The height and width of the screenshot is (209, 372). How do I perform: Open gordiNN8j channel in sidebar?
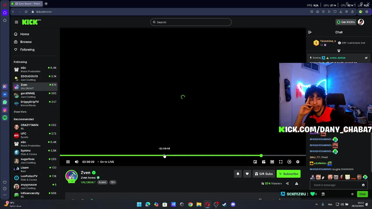(x=35, y=95)
